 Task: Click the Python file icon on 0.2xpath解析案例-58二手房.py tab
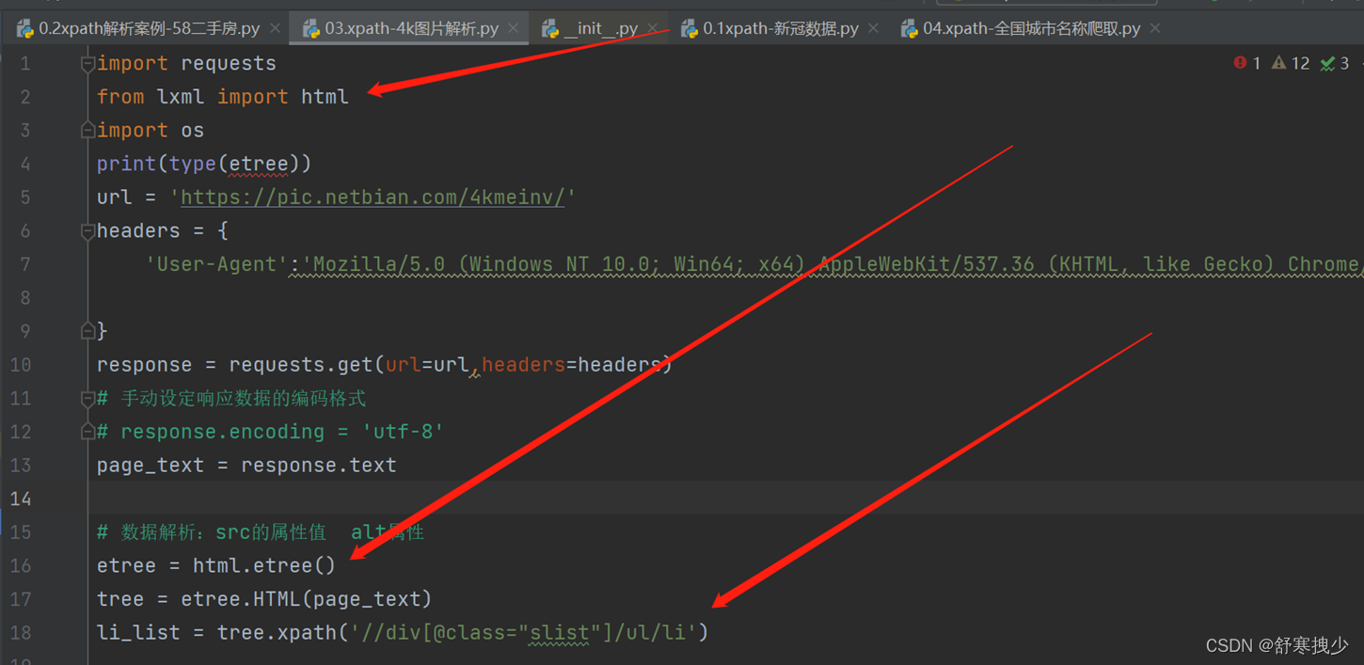24,28
